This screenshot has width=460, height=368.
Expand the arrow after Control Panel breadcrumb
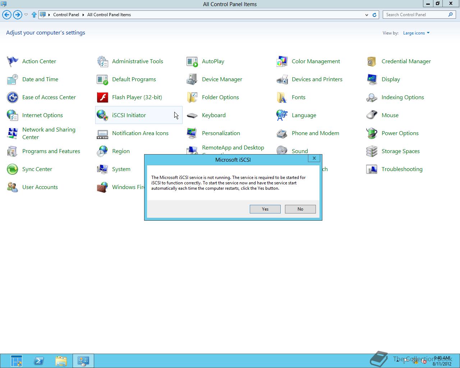(83, 15)
